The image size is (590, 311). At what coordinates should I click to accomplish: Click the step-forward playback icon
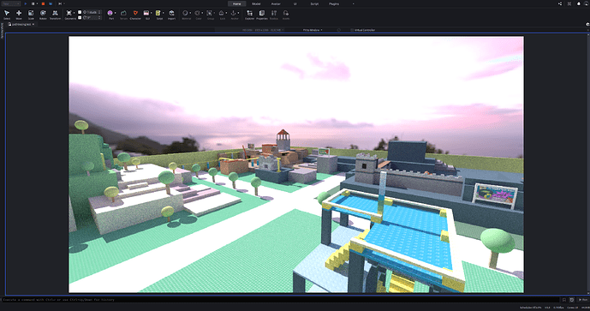60,3
